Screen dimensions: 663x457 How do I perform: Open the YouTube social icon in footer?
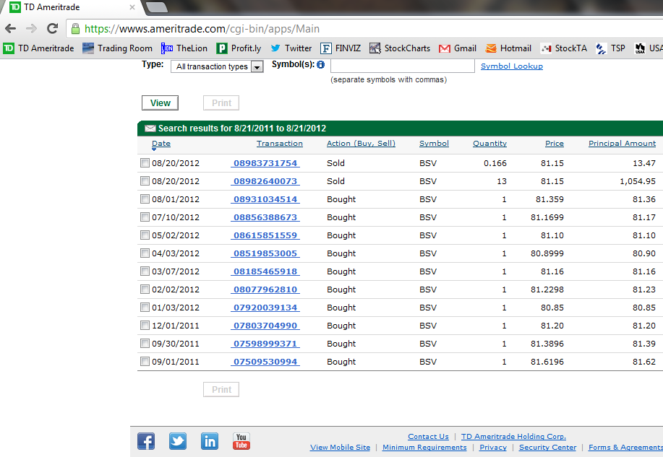(x=241, y=441)
